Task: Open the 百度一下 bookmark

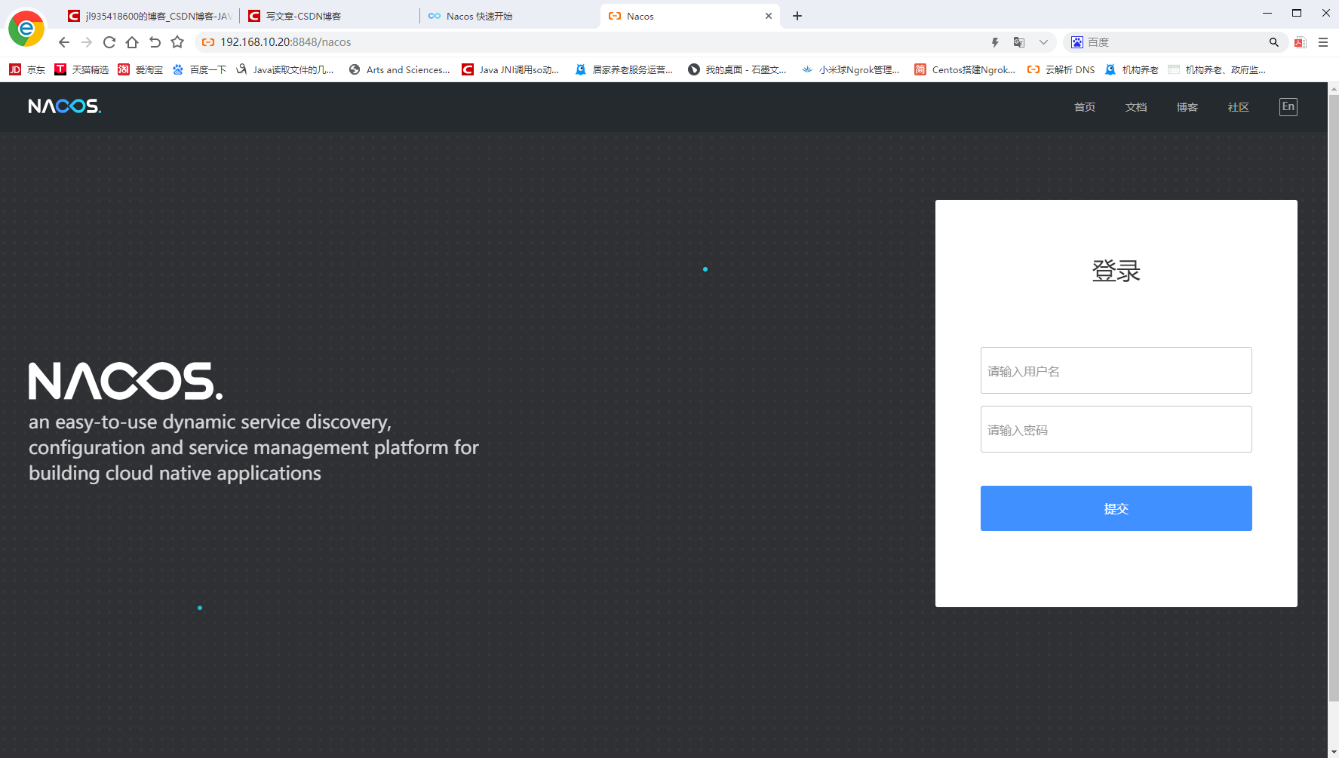Action: tap(199, 69)
